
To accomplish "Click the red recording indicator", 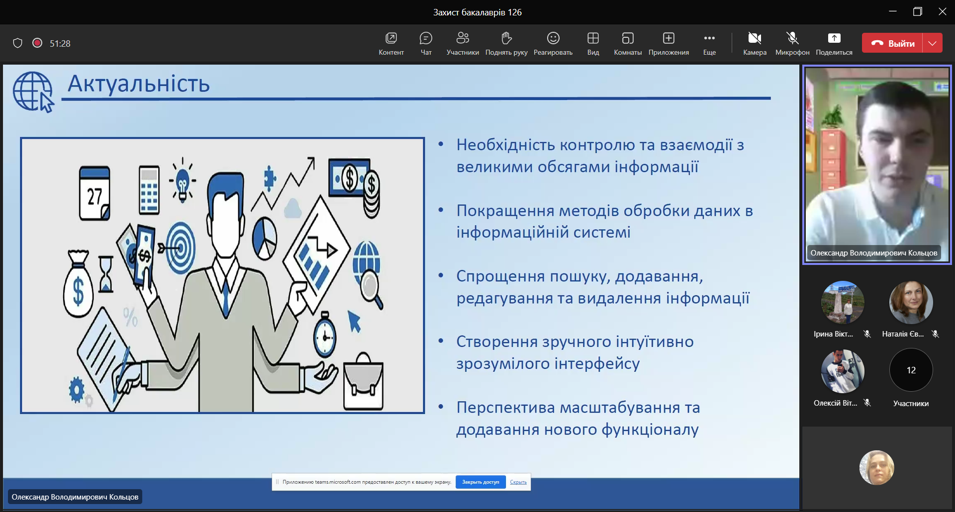I will tap(37, 43).
